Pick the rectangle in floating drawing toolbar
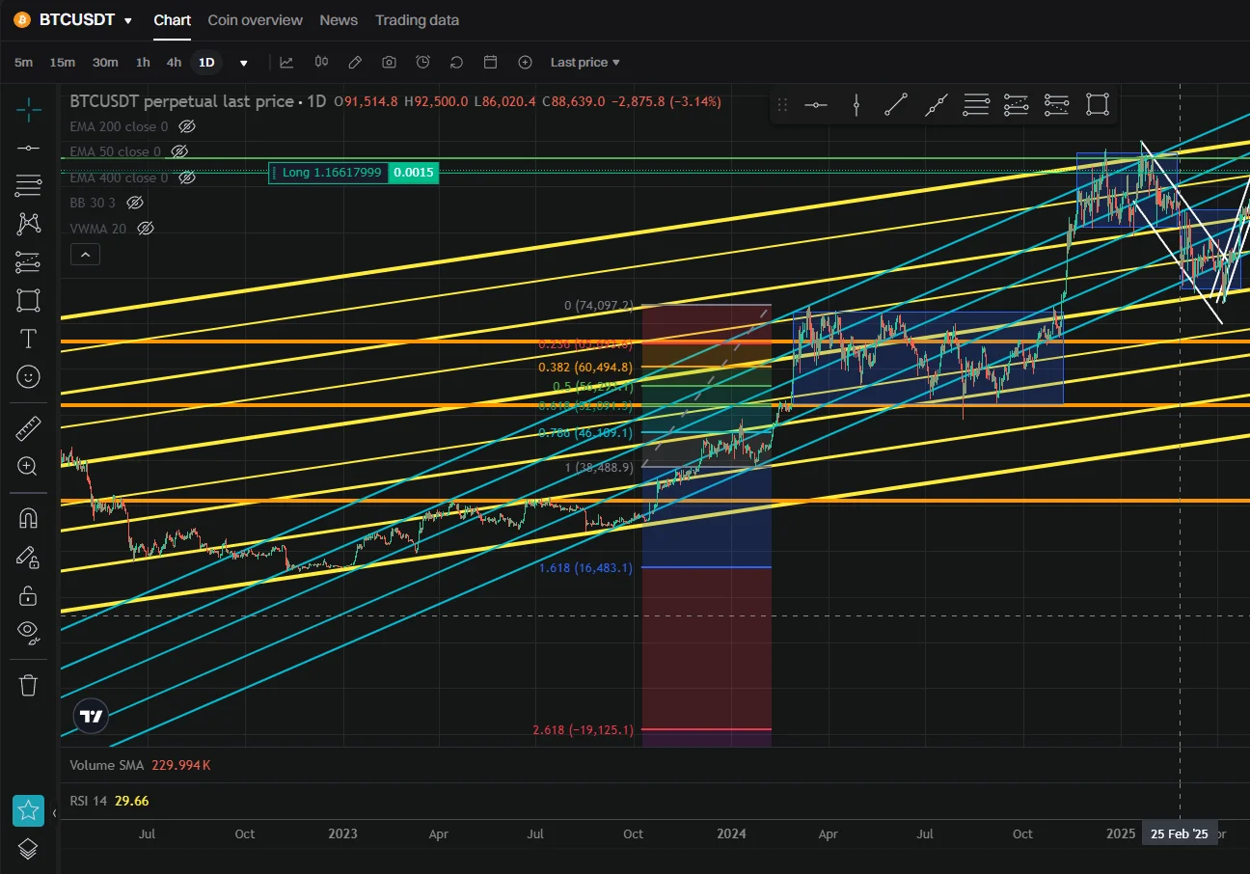Image resolution: width=1250 pixels, height=874 pixels. pos(1097,104)
